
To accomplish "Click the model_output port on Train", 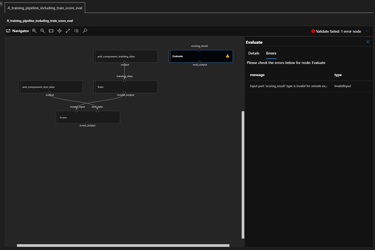I will (124, 93).
